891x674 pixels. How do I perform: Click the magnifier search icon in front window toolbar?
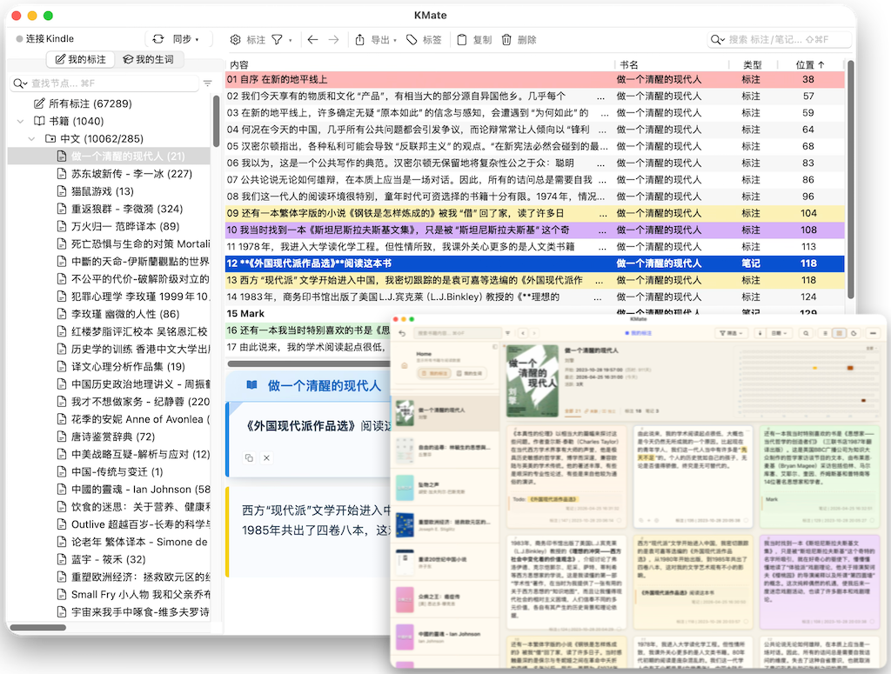point(806,333)
